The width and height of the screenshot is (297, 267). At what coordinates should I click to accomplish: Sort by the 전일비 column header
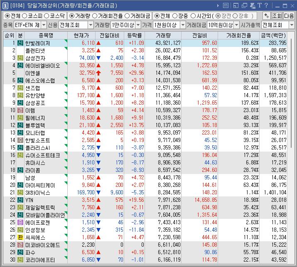pos(199,35)
